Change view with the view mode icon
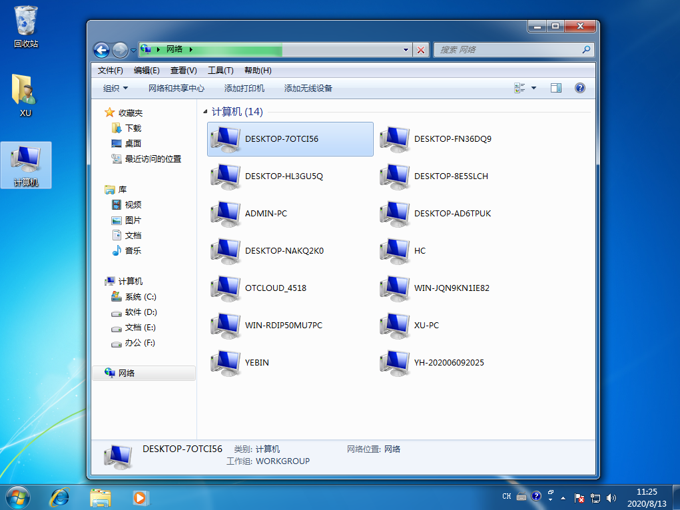The width and height of the screenshot is (680, 510). pos(519,88)
